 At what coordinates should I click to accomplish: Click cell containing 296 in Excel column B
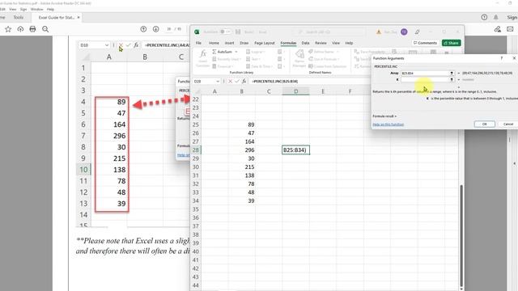point(241,150)
